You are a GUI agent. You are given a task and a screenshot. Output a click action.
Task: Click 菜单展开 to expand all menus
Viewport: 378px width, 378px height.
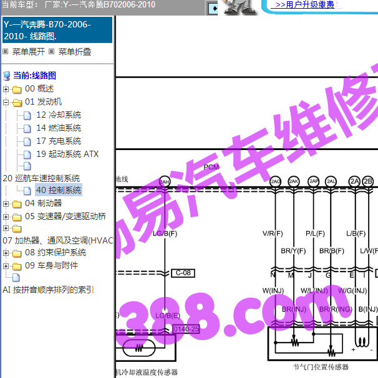(x=29, y=52)
